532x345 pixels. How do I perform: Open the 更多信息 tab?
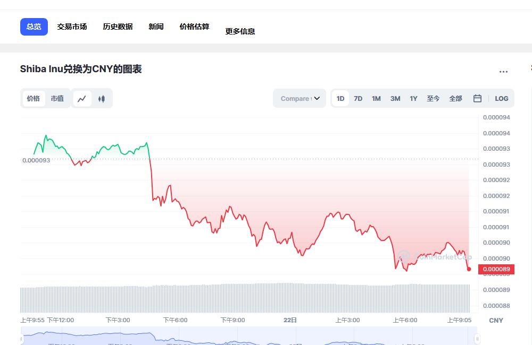pos(240,31)
